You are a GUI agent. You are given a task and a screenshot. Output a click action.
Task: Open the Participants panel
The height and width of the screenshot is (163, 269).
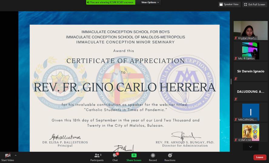tap(97, 157)
